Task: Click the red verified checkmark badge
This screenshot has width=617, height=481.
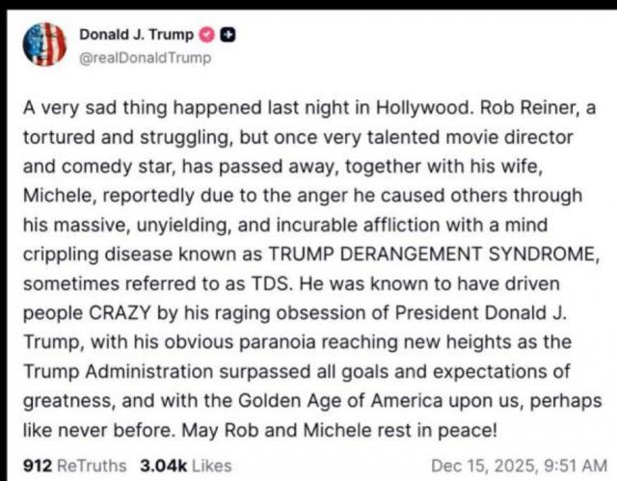Action: click(x=209, y=35)
